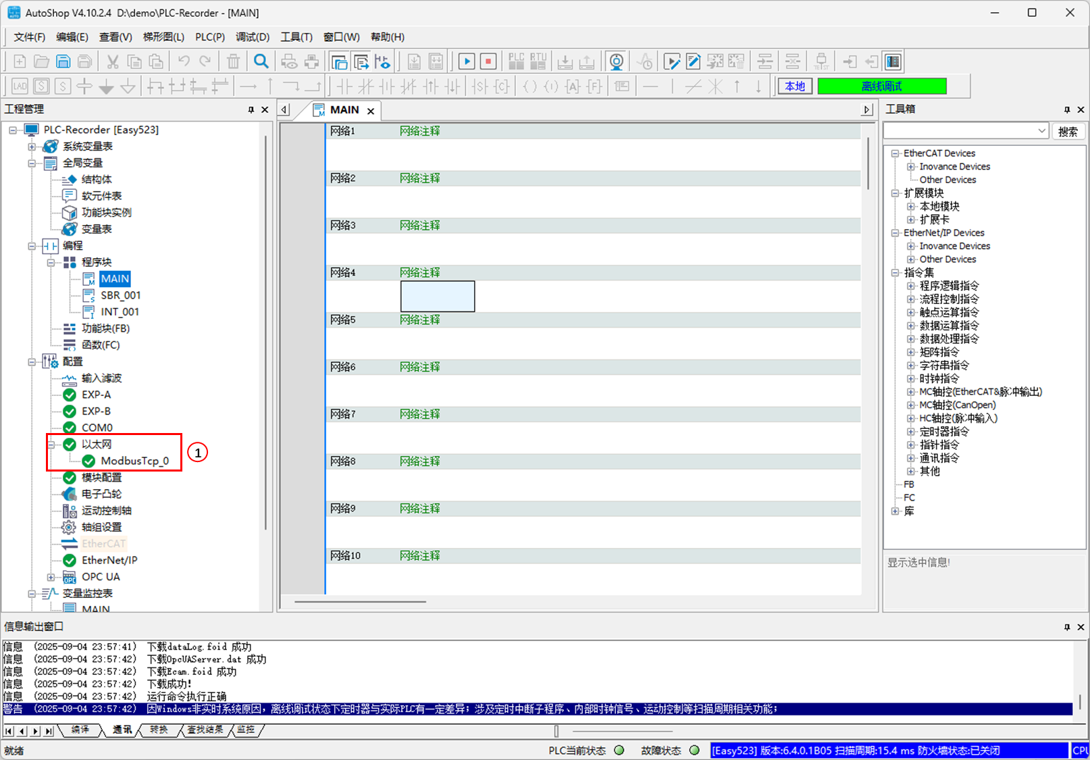Click the green 离线调试 status bar

(x=881, y=86)
